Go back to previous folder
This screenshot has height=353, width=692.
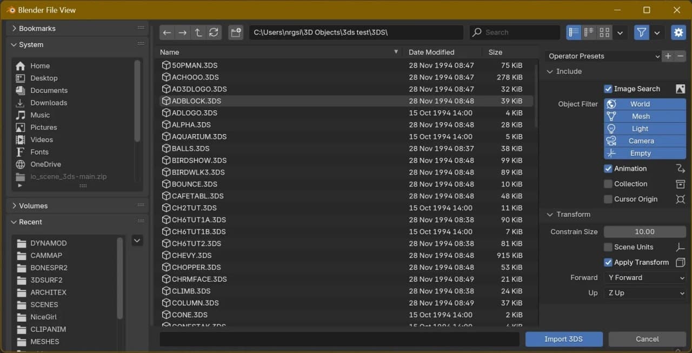click(167, 32)
